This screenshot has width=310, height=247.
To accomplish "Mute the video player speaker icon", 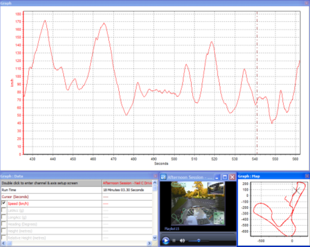I will point(182,240).
